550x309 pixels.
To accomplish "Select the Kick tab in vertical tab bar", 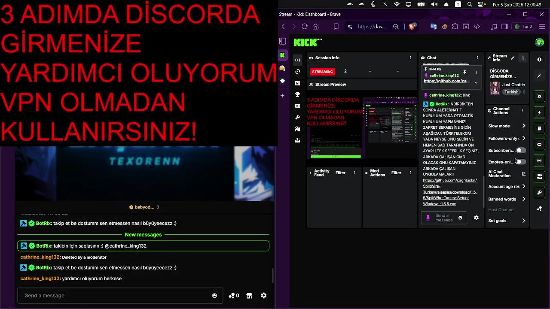I will click(282, 55).
